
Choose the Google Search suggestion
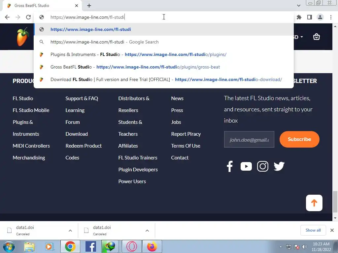(x=164, y=42)
